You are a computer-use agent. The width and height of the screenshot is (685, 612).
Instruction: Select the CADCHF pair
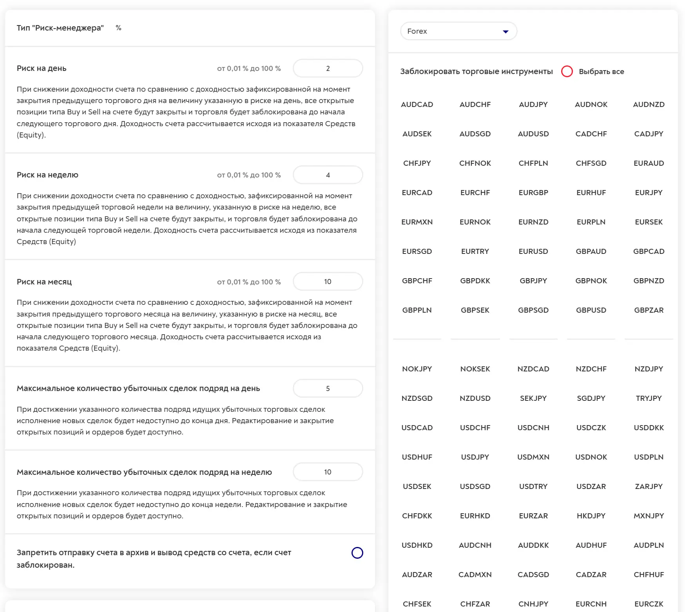click(591, 134)
